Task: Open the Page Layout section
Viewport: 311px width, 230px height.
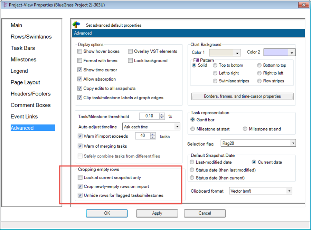Action: (x=25, y=82)
